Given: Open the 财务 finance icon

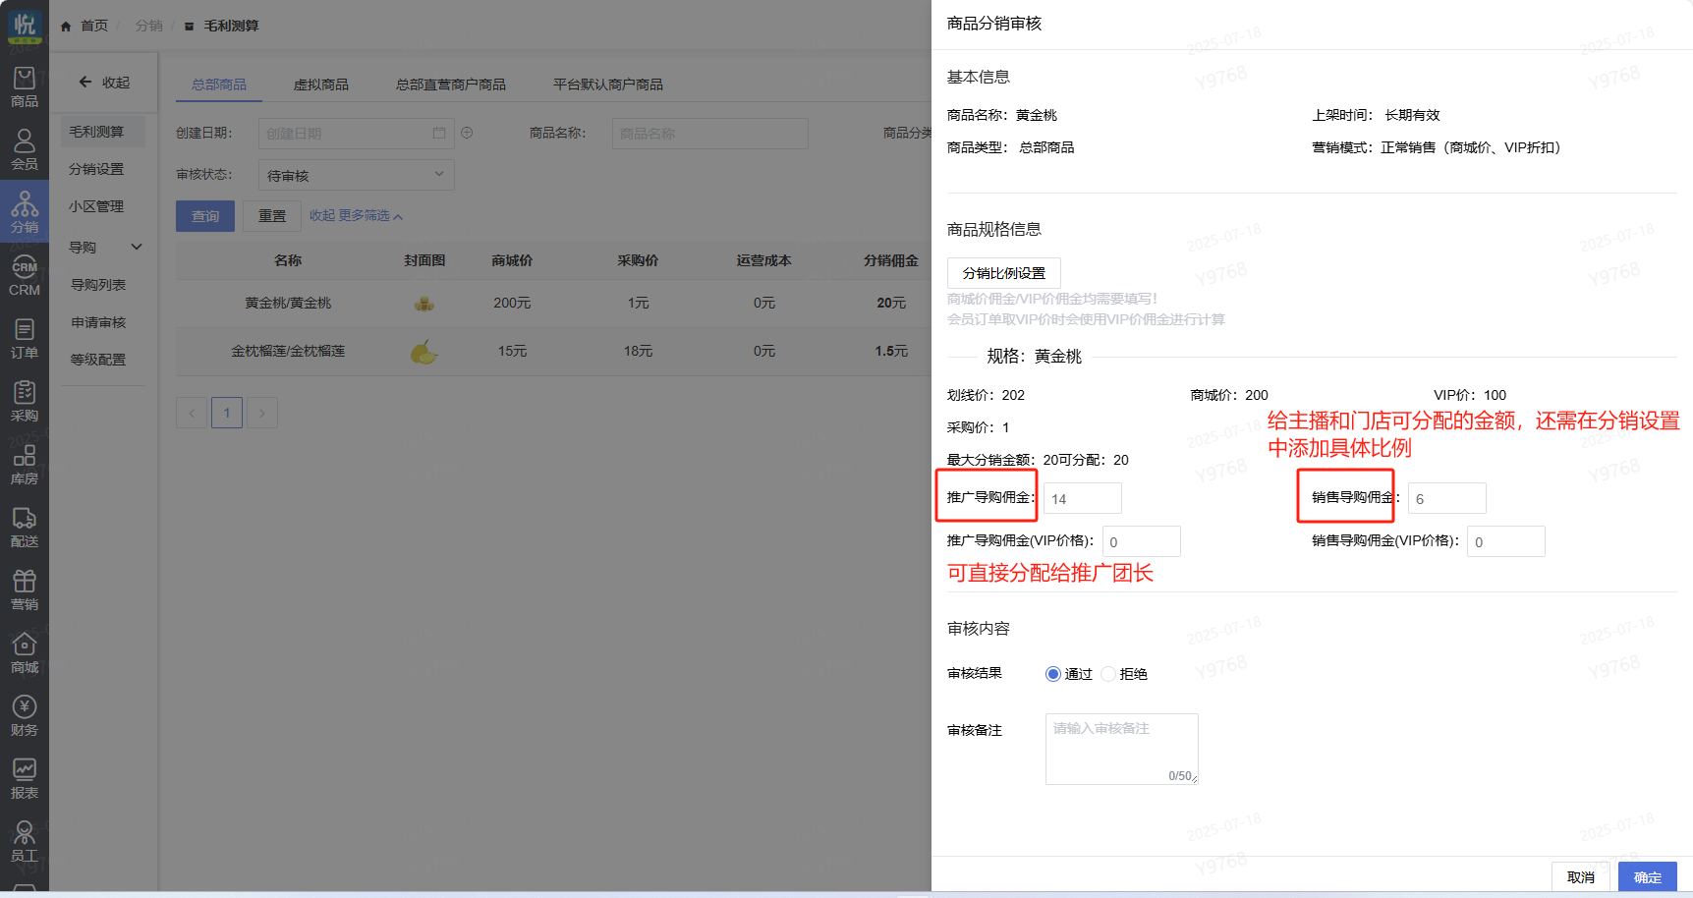Looking at the screenshot, I should [x=25, y=715].
